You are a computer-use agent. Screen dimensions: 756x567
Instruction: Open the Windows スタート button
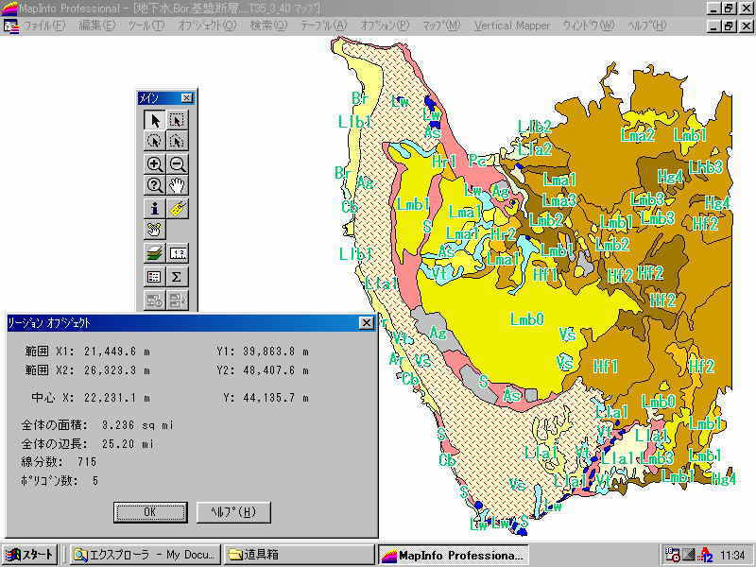pos(31,555)
